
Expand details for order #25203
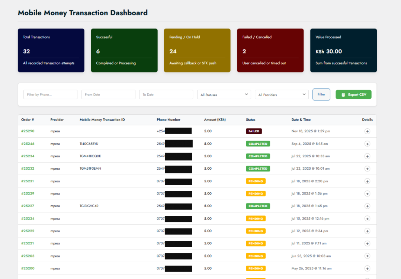[367, 256]
